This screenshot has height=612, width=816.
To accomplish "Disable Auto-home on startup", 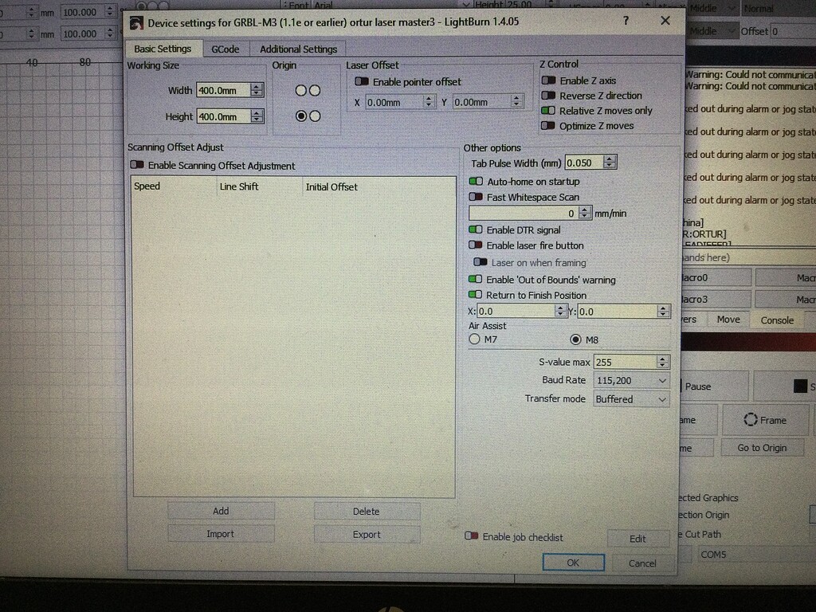I will pos(476,182).
